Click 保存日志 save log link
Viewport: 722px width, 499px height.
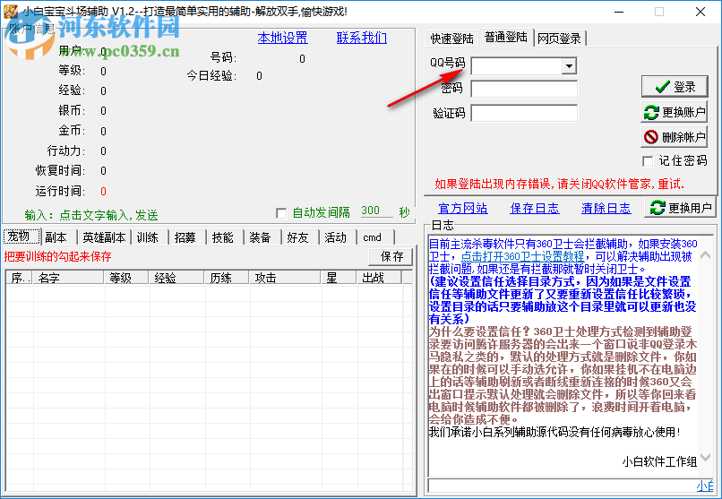point(535,208)
